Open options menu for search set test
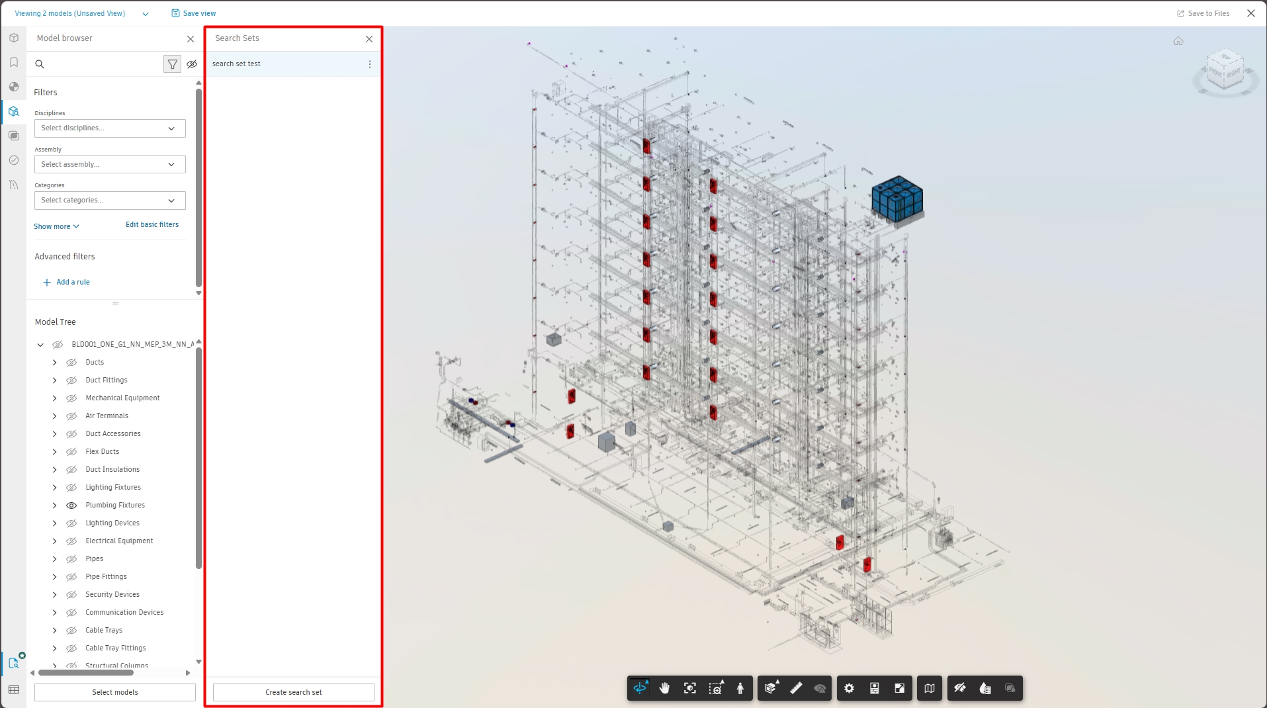The height and width of the screenshot is (708, 1267). (x=370, y=64)
